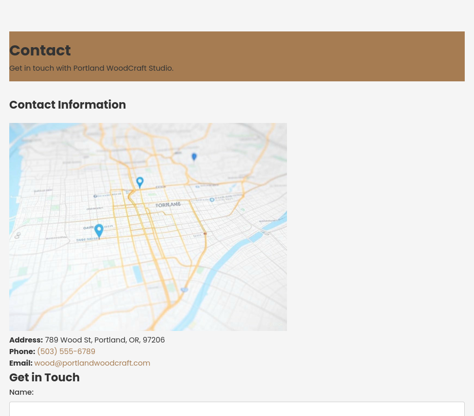Click the bold Email: label

(21, 363)
